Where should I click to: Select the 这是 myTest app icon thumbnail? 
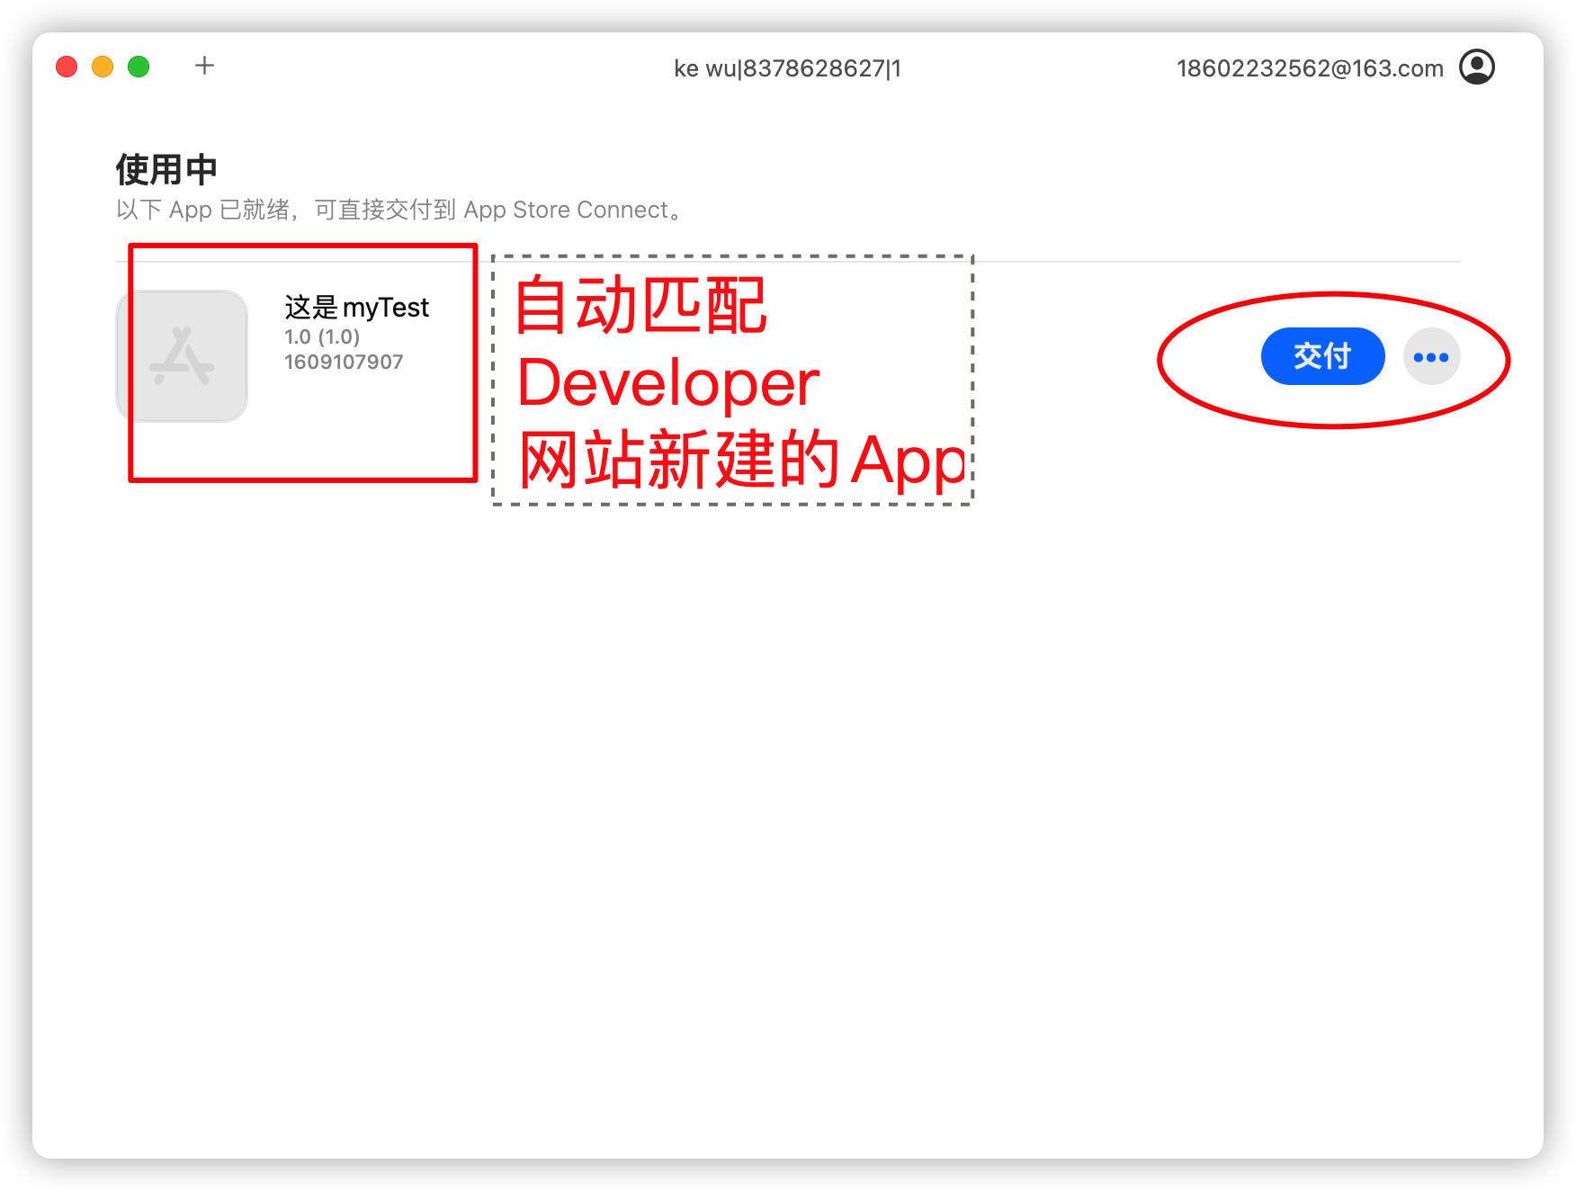pos(182,356)
